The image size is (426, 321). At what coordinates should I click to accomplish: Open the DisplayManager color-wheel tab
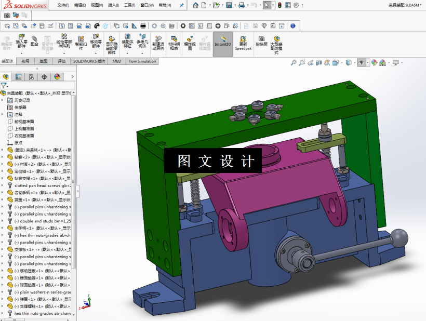tap(57, 76)
